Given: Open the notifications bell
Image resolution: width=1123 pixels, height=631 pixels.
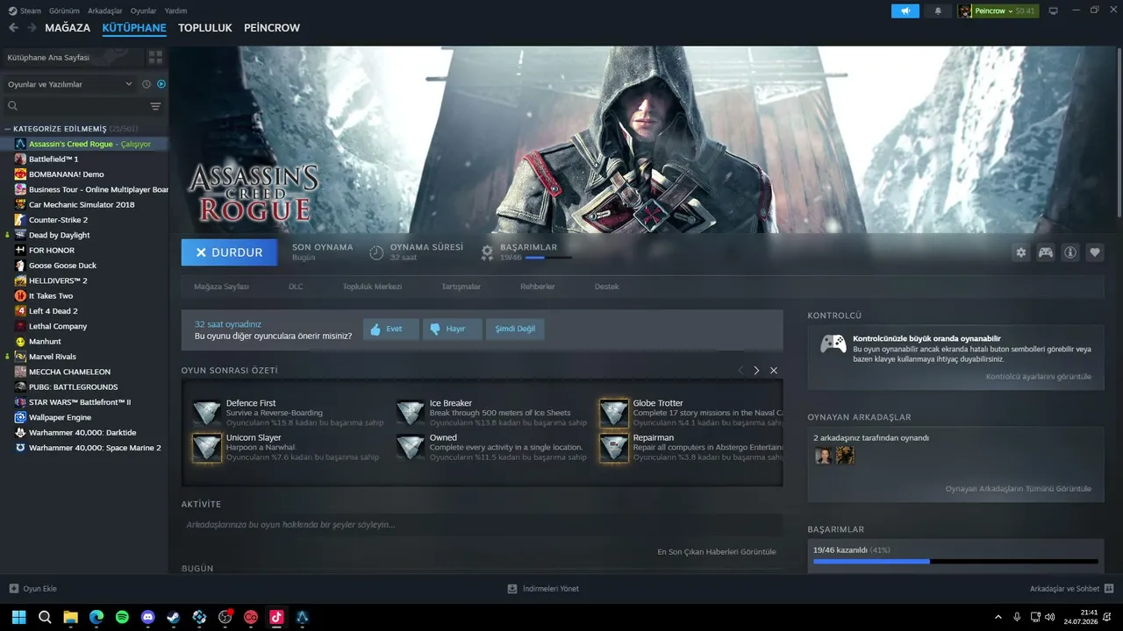Looking at the screenshot, I should (x=938, y=11).
